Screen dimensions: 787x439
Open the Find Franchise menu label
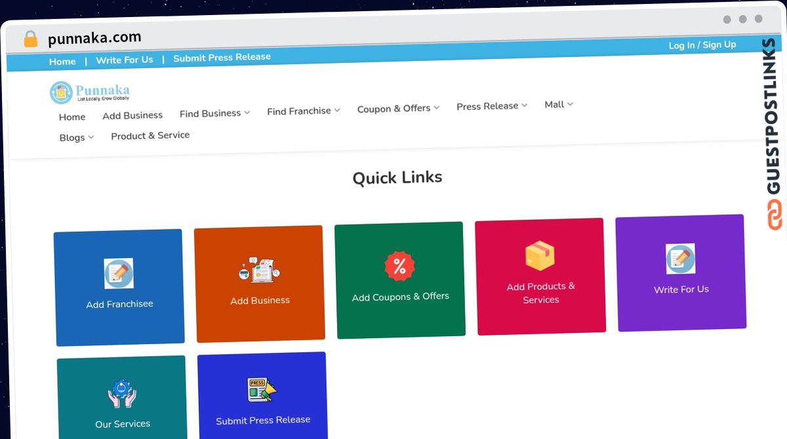(299, 111)
